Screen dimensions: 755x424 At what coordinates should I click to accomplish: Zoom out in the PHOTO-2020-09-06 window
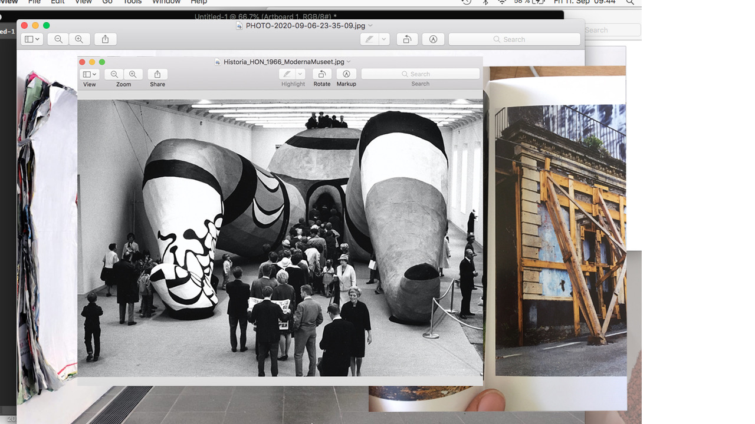tap(58, 39)
